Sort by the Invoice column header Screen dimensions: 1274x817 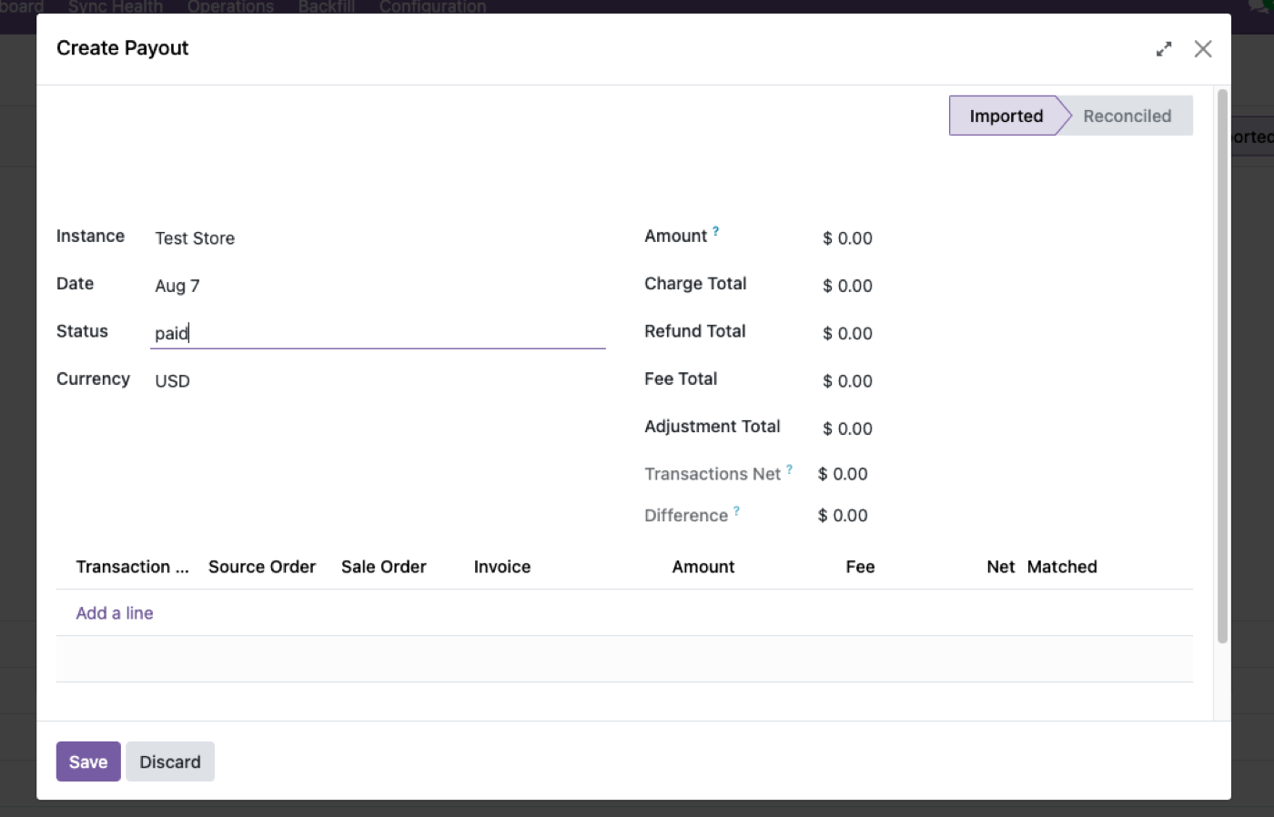coord(502,567)
